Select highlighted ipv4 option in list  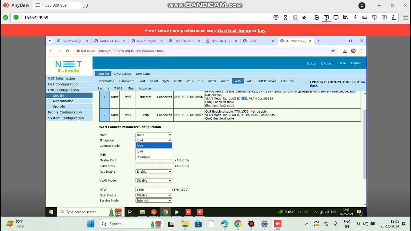point(154,146)
